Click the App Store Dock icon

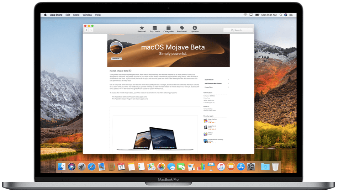pos(241,167)
